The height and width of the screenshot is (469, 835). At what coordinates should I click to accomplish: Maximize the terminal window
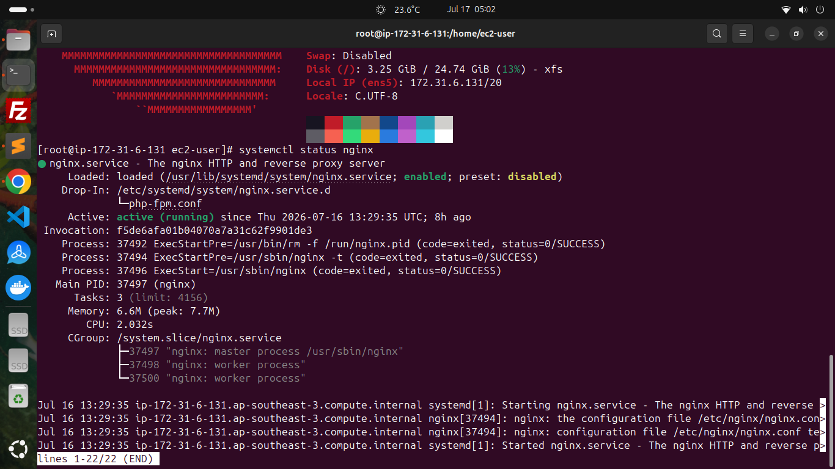pos(796,34)
